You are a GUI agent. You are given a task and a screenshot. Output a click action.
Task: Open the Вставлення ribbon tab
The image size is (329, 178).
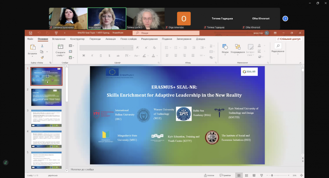[x=59, y=39]
